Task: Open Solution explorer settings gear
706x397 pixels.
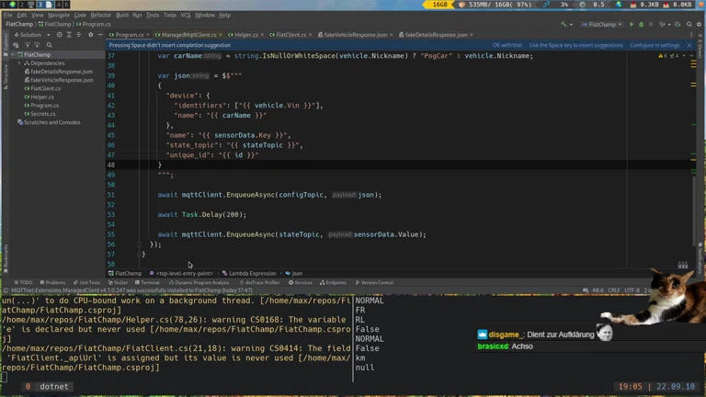Action: [92, 35]
